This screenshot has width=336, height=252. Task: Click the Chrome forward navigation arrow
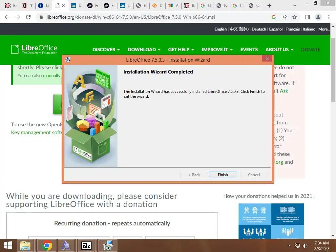(x=18, y=17)
